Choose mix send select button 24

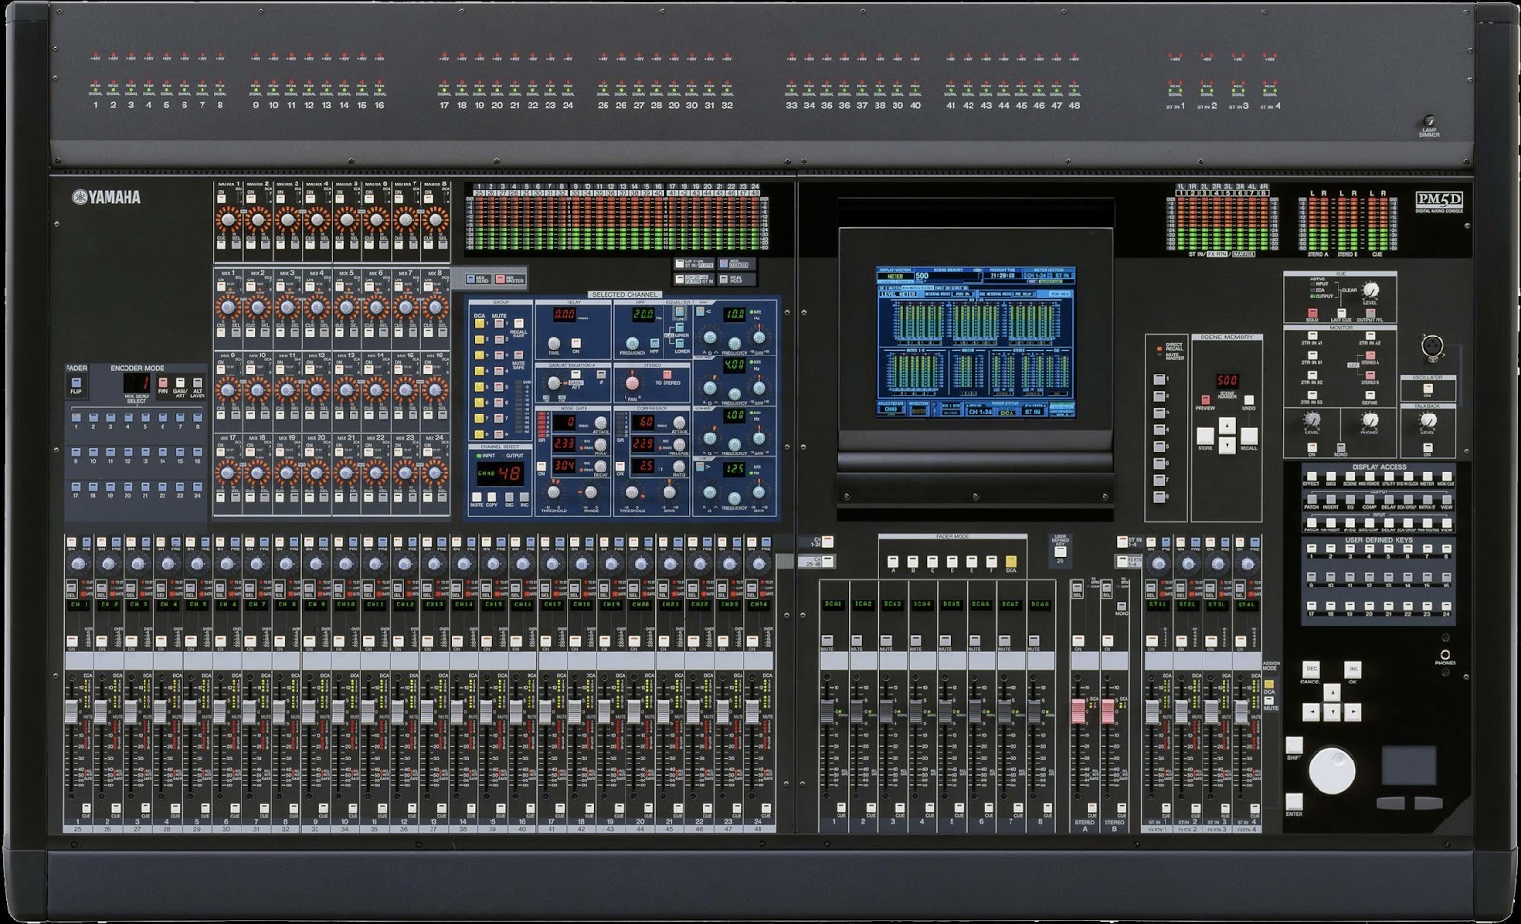tap(197, 487)
